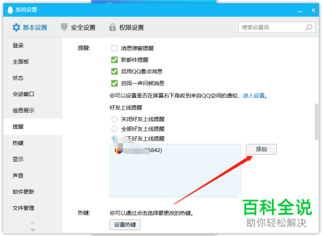Click the 设置热键 button
Screen dimensions: 322x236
[x=125, y=225]
